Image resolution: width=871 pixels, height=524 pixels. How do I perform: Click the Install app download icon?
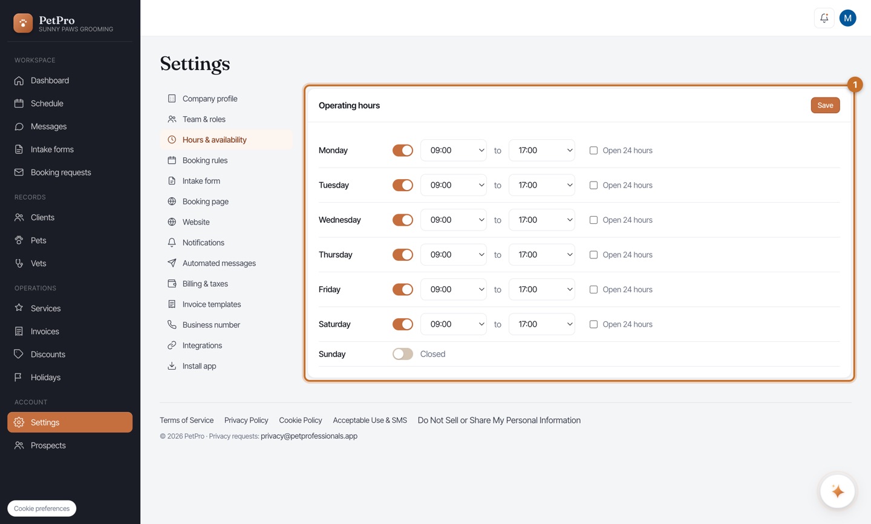click(172, 366)
